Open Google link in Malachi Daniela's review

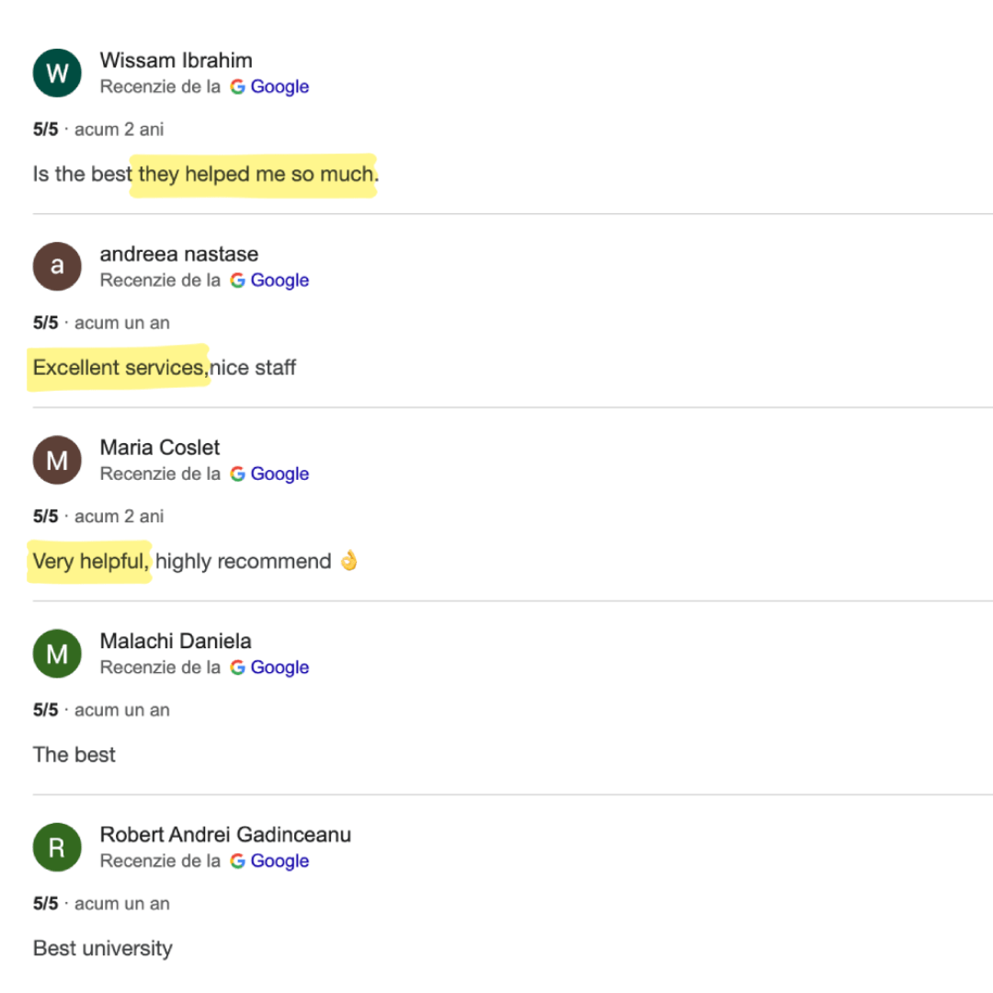(x=280, y=668)
